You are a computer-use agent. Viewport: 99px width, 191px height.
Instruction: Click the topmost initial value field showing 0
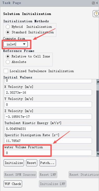[48, 81]
